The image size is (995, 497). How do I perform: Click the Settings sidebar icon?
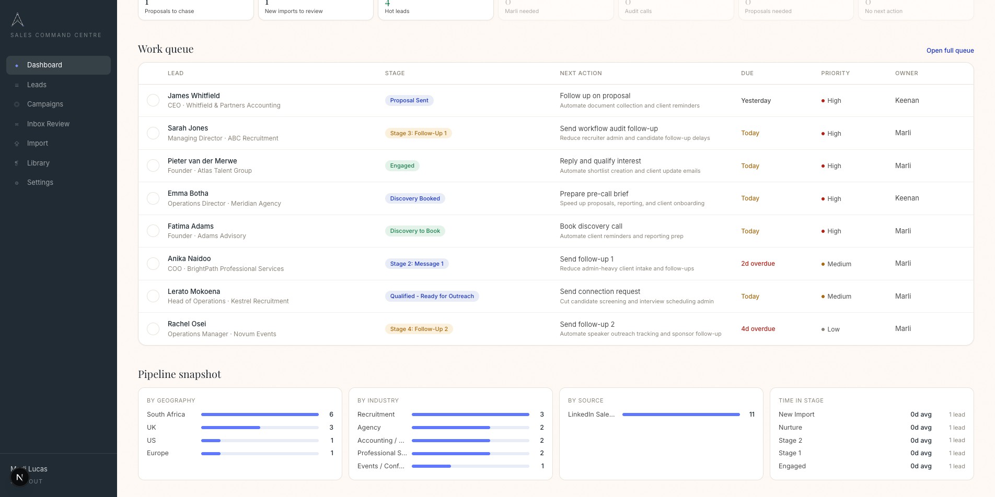pos(17,183)
